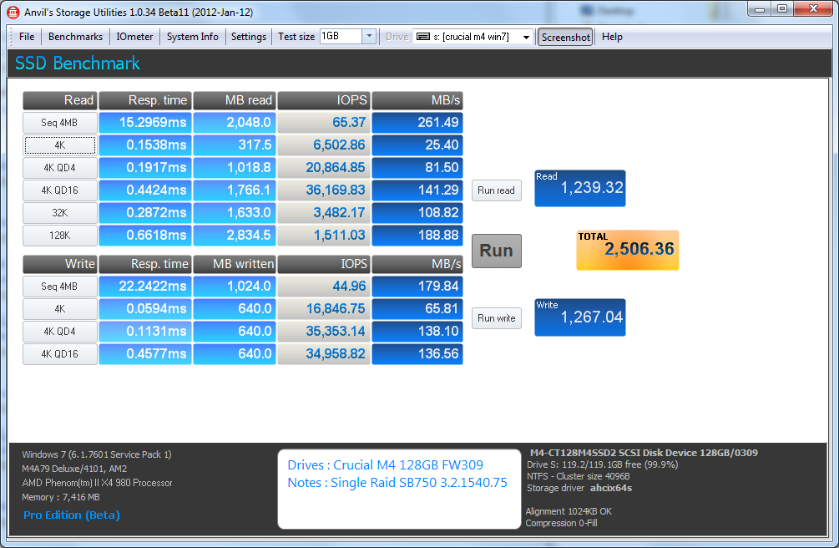This screenshot has width=839, height=548.
Task: Click the MB written column header
Action: tap(235, 263)
